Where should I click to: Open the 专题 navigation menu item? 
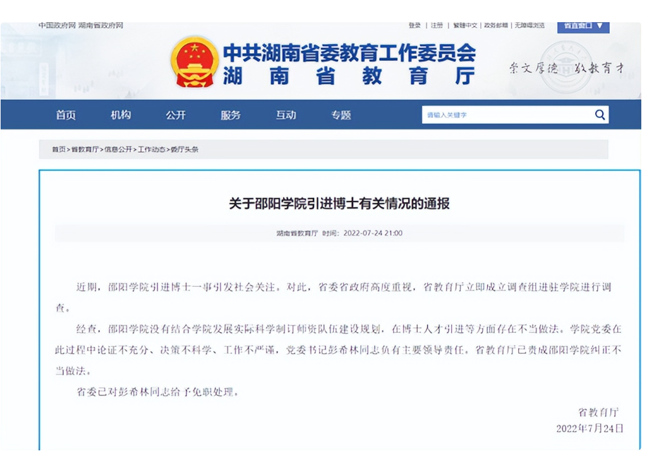click(x=341, y=115)
